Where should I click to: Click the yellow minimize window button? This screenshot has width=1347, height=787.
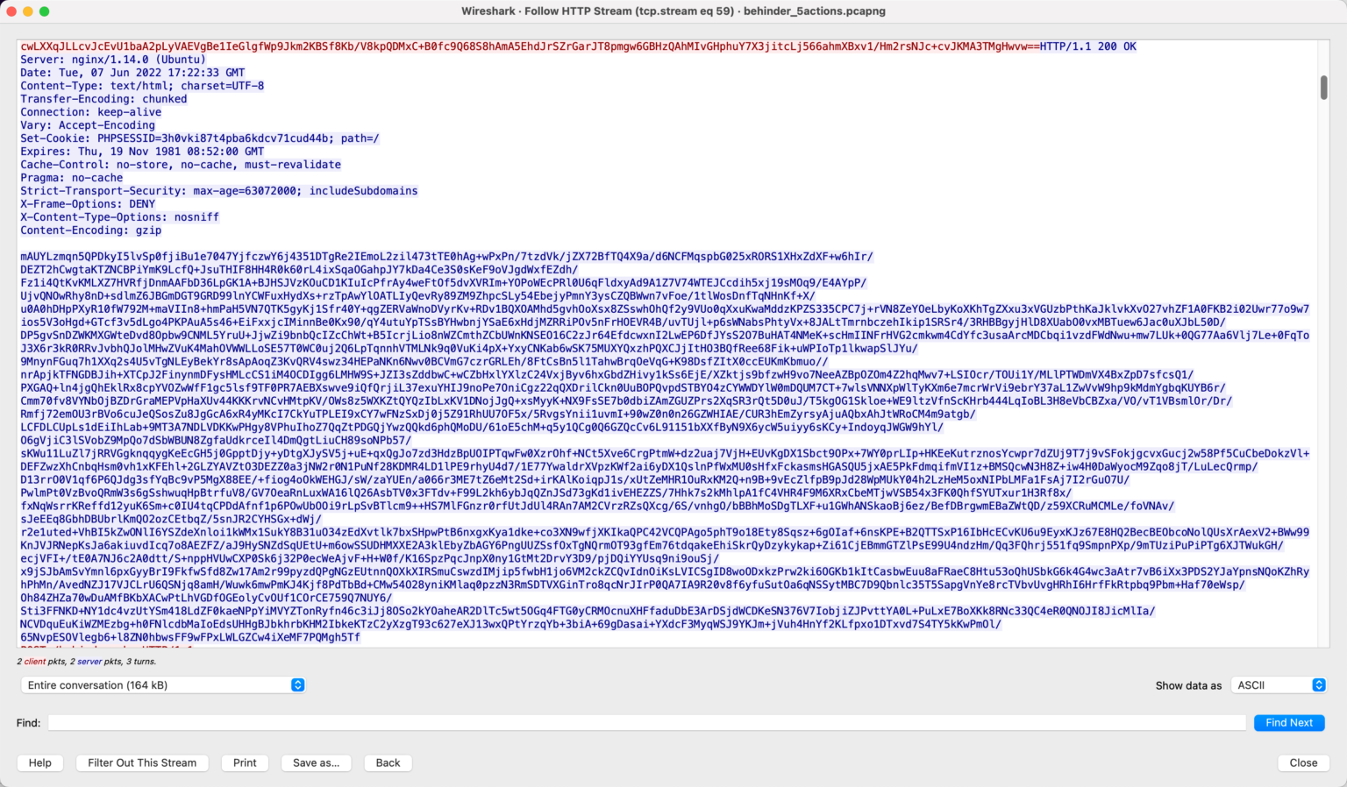[x=28, y=11]
